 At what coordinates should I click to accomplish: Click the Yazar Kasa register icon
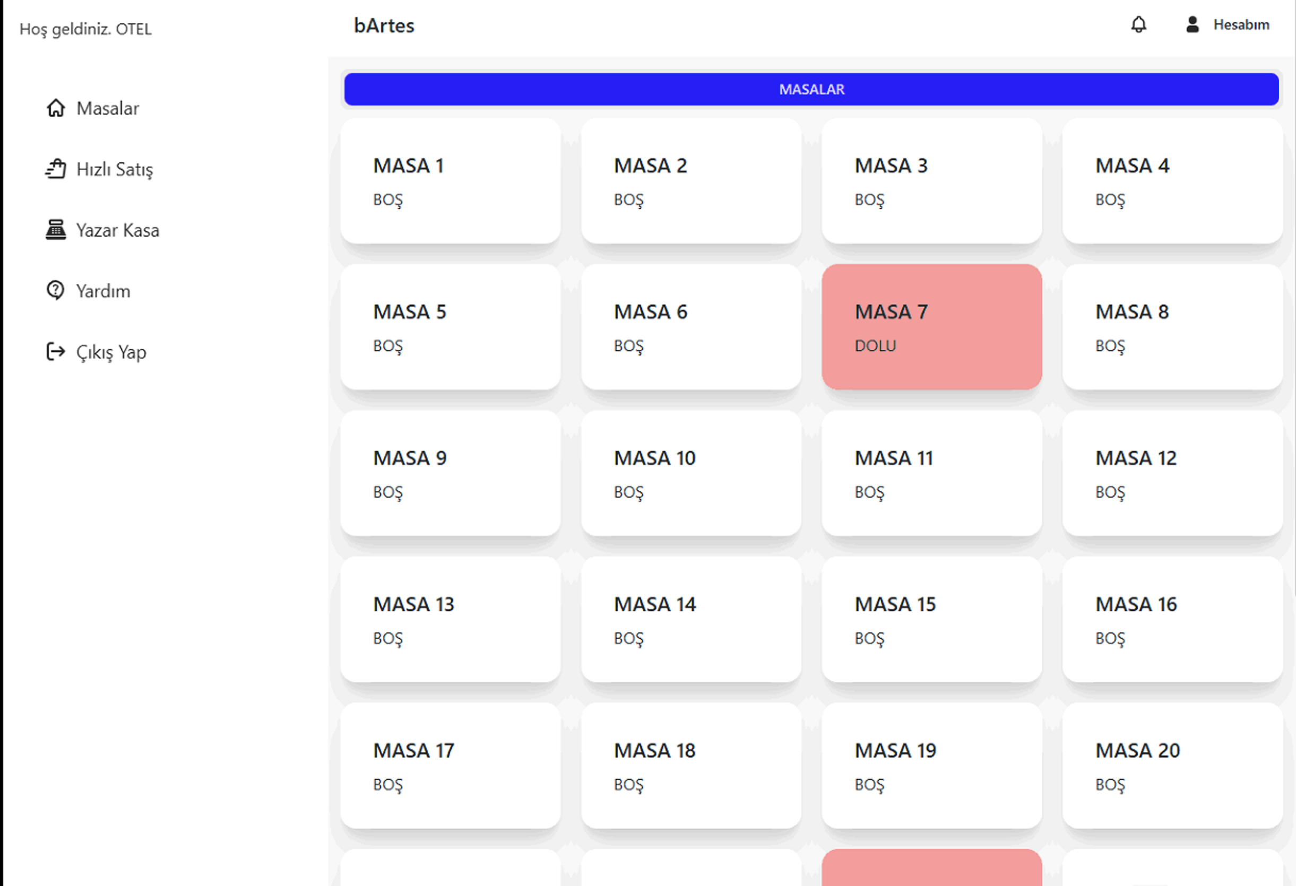[56, 230]
